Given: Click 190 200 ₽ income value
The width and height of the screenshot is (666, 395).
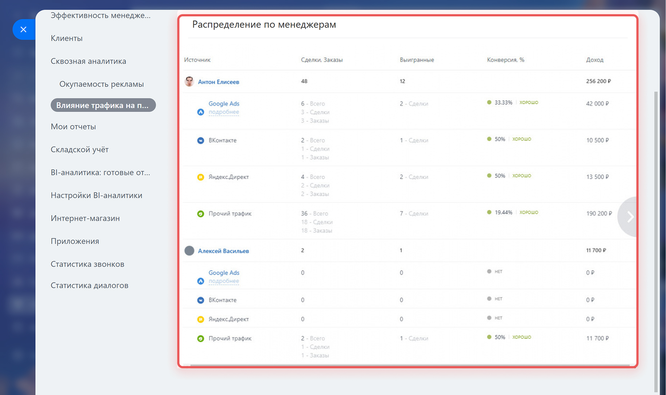Looking at the screenshot, I should 599,214.
